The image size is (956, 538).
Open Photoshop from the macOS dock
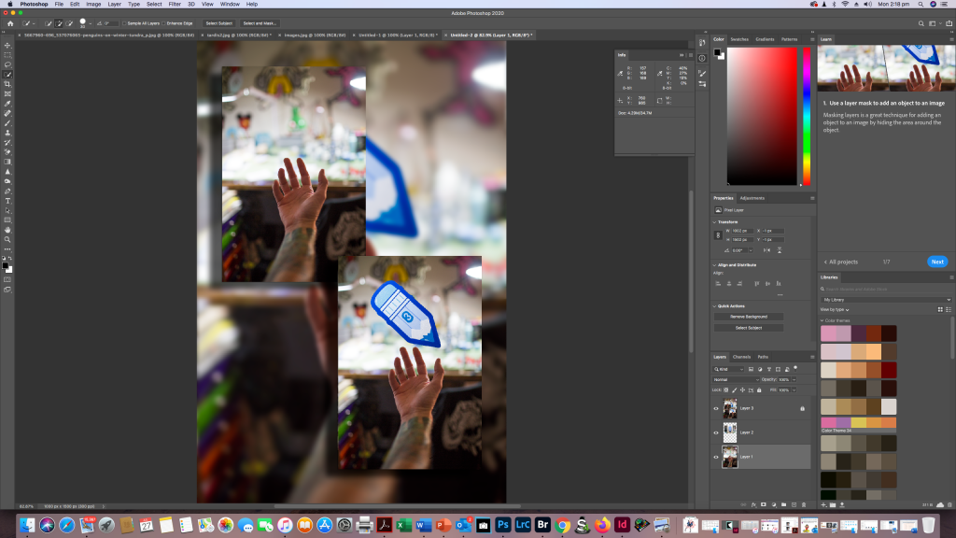click(502, 525)
